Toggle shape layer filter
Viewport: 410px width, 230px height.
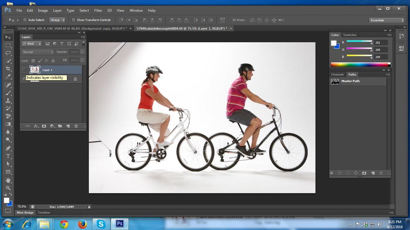coord(69,44)
